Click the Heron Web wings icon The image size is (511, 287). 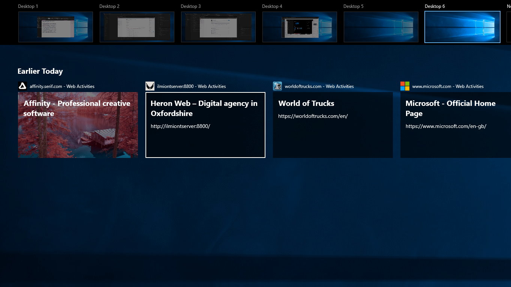click(150, 86)
